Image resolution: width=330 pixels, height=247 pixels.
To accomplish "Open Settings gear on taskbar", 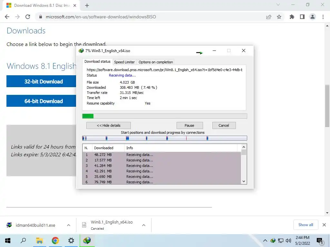I will [x=71, y=241].
